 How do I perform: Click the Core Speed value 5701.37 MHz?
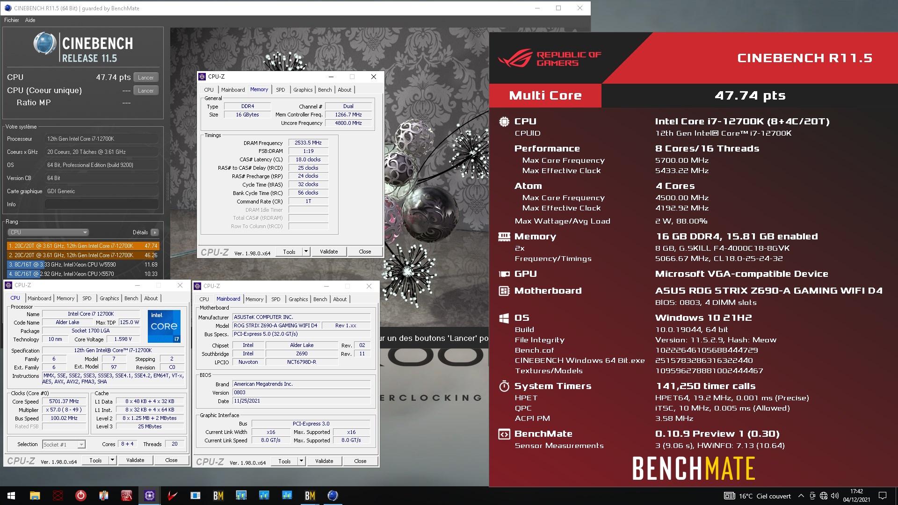pos(64,402)
